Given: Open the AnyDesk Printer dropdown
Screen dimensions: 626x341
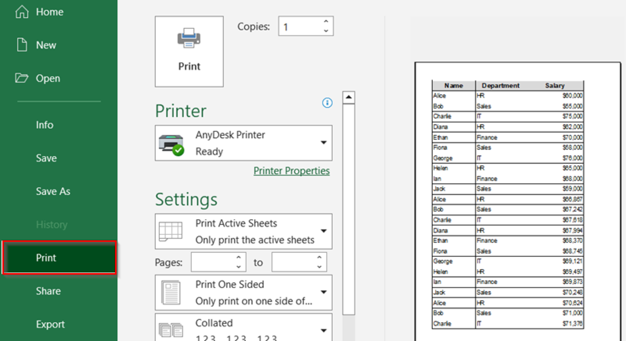Looking at the screenshot, I should (323, 143).
